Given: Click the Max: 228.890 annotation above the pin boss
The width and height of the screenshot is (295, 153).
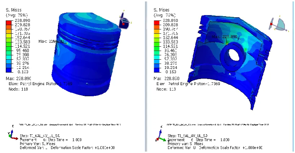Looking at the screenshot, I should click(x=224, y=37).
